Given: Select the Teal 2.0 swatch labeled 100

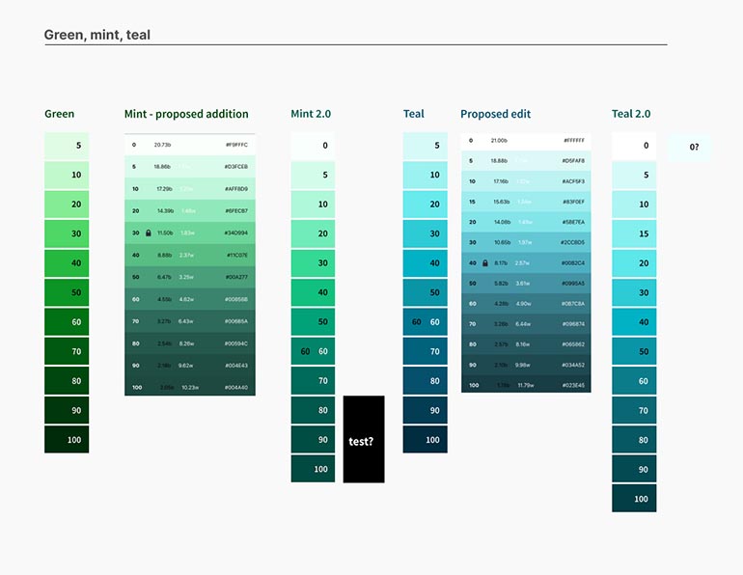Looking at the screenshot, I should pyautogui.click(x=633, y=499).
